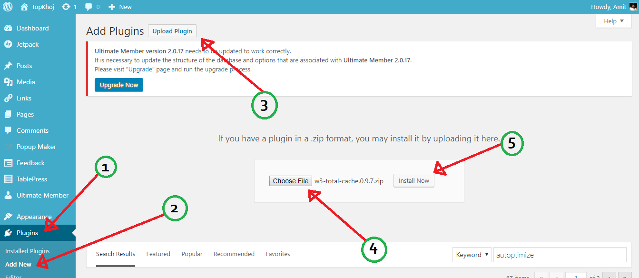The image size is (639, 278).
Task: Open Feedback via its form icon
Action: click(8, 163)
